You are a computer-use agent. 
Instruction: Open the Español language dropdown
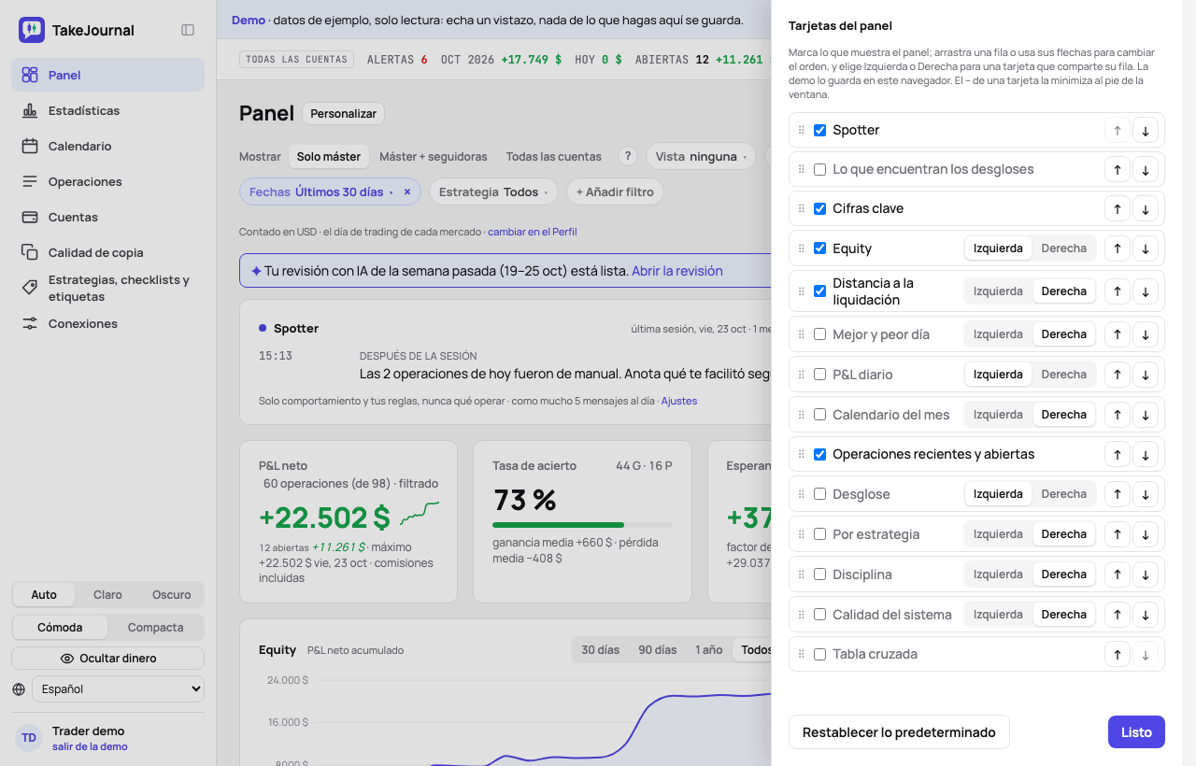click(x=118, y=689)
